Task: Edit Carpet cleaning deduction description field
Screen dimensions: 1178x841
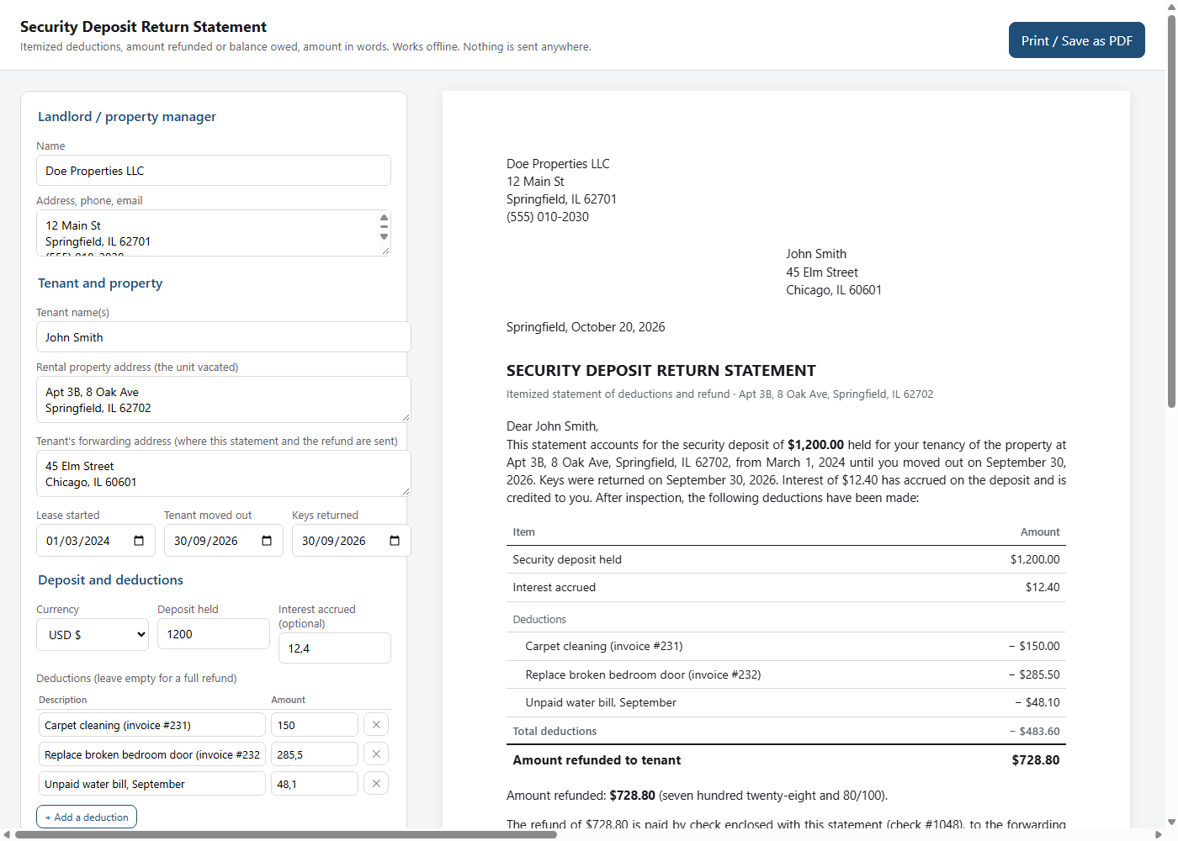Action: tap(152, 725)
